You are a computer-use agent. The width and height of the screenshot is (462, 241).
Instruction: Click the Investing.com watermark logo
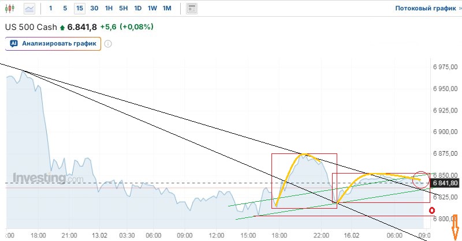coord(48,178)
